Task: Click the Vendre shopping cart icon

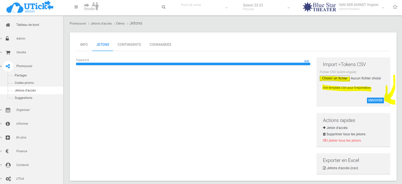Action: click(8, 52)
